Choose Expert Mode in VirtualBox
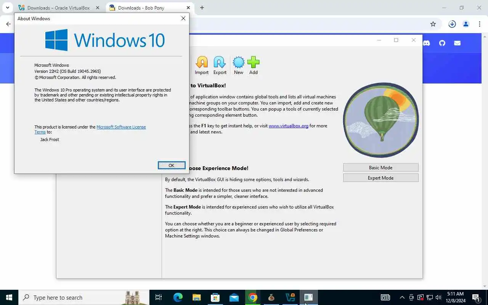Screen dimensions: 488x305 pyautogui.click(x=380, y=178)
